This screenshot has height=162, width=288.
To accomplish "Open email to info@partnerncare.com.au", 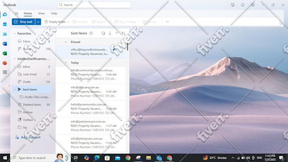I will coord(91,126).
